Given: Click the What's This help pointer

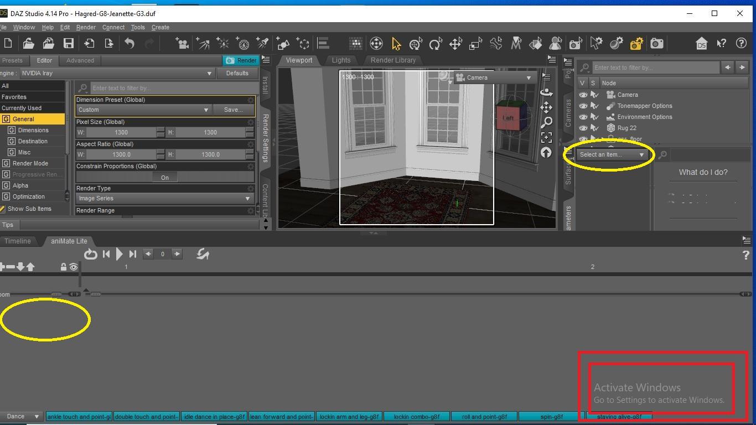Looking at the screenshot, I should [721, 43].
